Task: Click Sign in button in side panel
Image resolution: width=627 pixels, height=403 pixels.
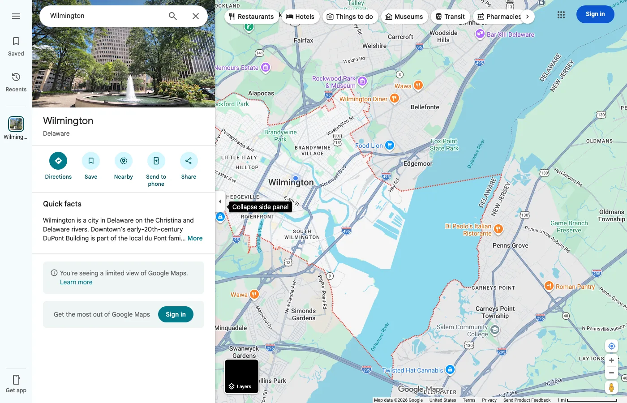Action: point(176,314)
